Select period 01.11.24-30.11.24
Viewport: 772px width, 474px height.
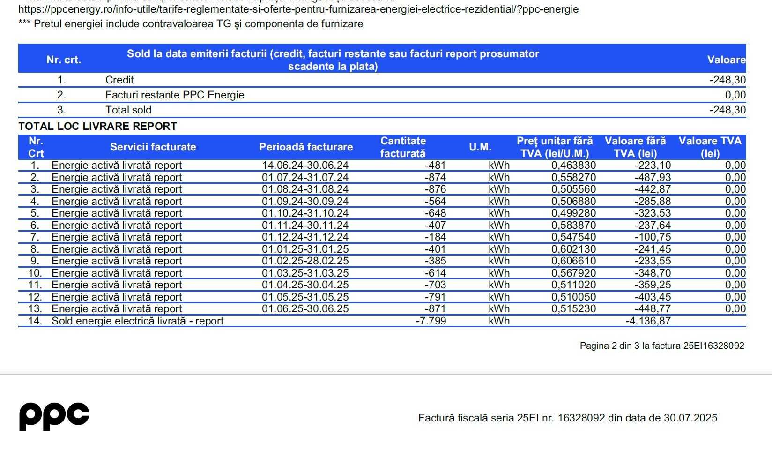(x=305, y=226)
